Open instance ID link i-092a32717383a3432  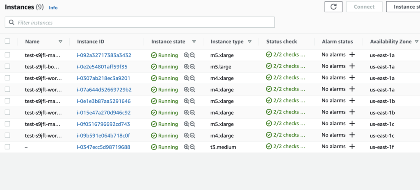(x=104, y=55)
